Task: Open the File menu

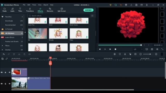Action: [x=24, y=5]
